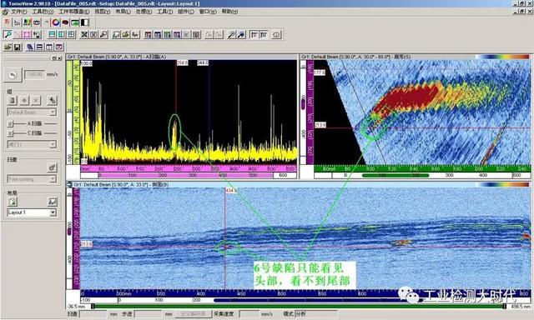
Task: Toggle the four-pane grid layout button
Action: pos(71,34)
